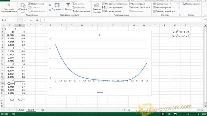Open Дополнительно advanced filter

pos(81,11)
